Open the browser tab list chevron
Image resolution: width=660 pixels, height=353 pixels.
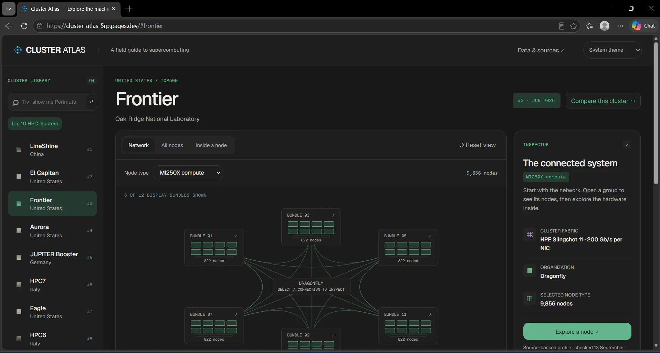[x=9, y=9]
